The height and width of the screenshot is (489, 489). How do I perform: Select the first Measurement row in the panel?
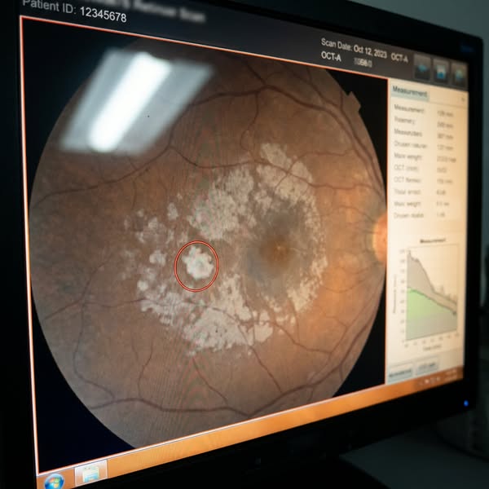(424, 111)
